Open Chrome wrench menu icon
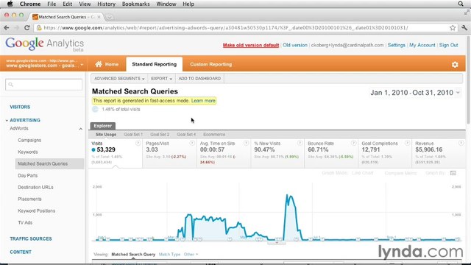Viewport: 471px width, 265px height. [x=464, y=28]
